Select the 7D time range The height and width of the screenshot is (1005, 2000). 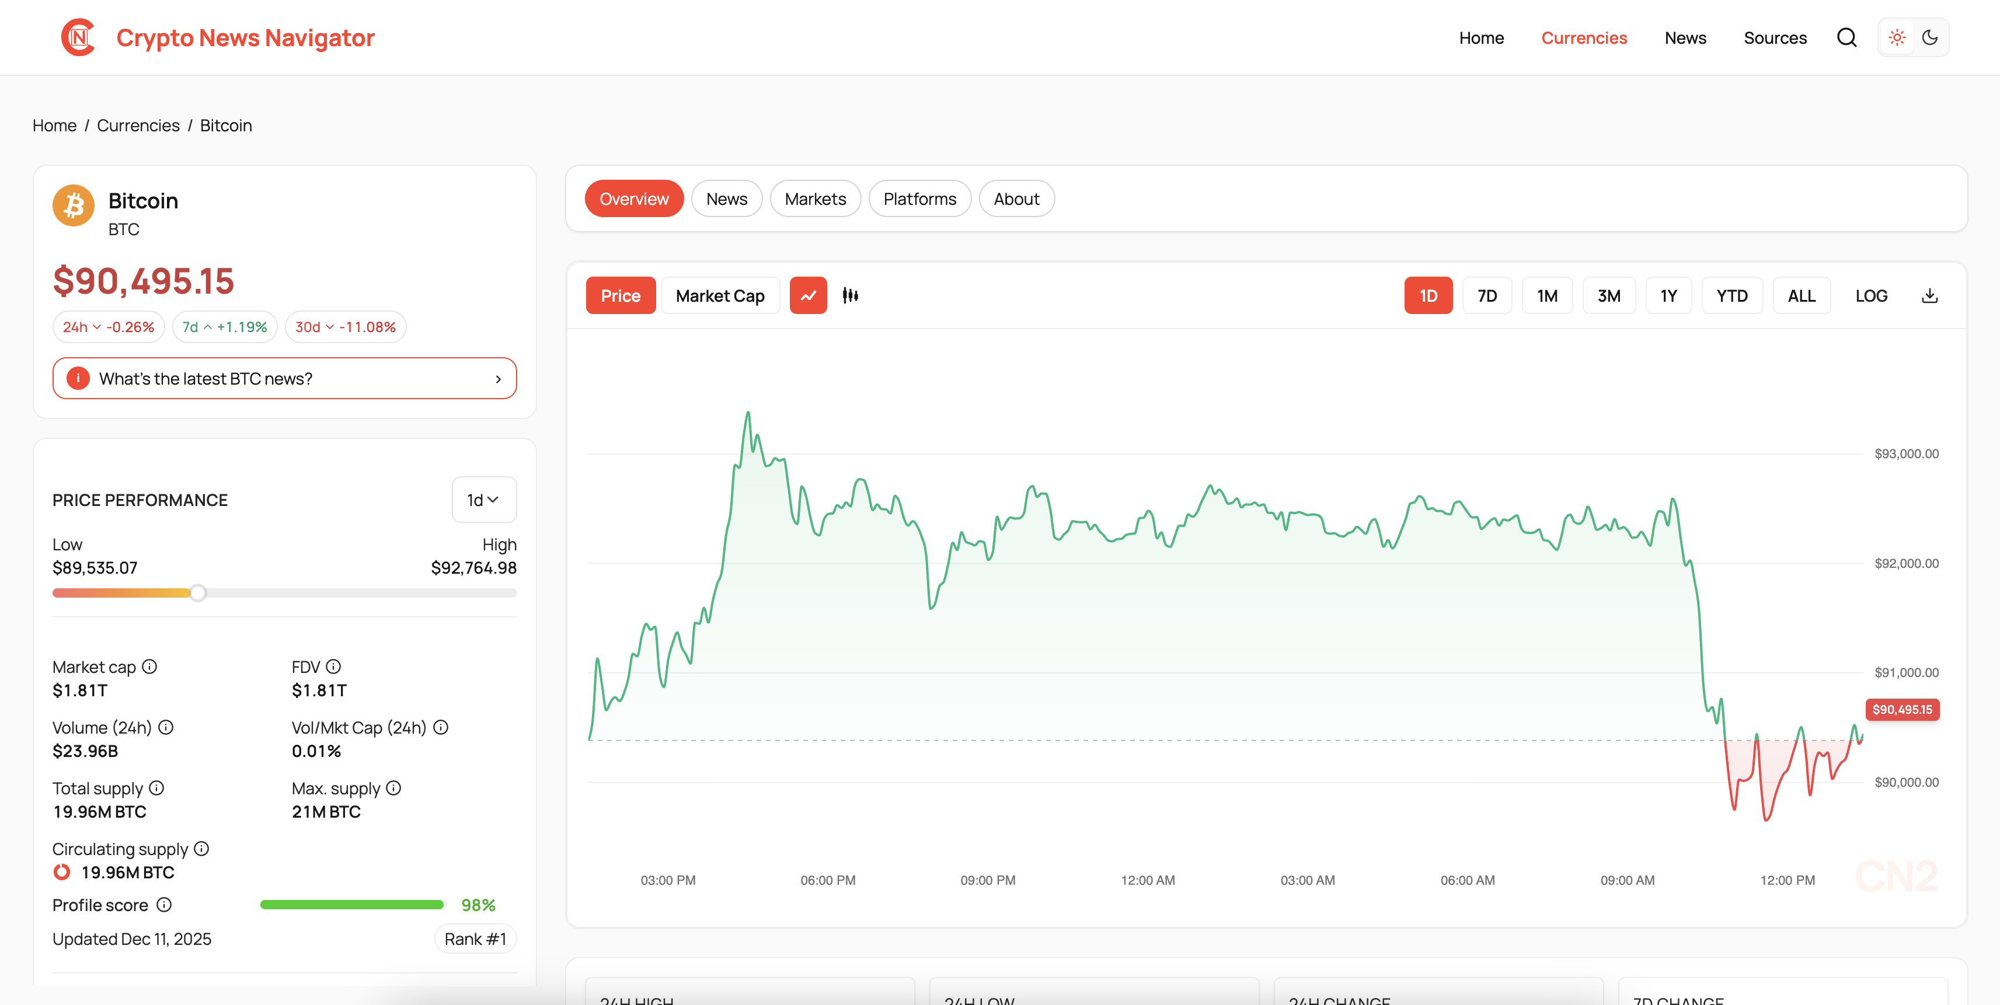1487,295
